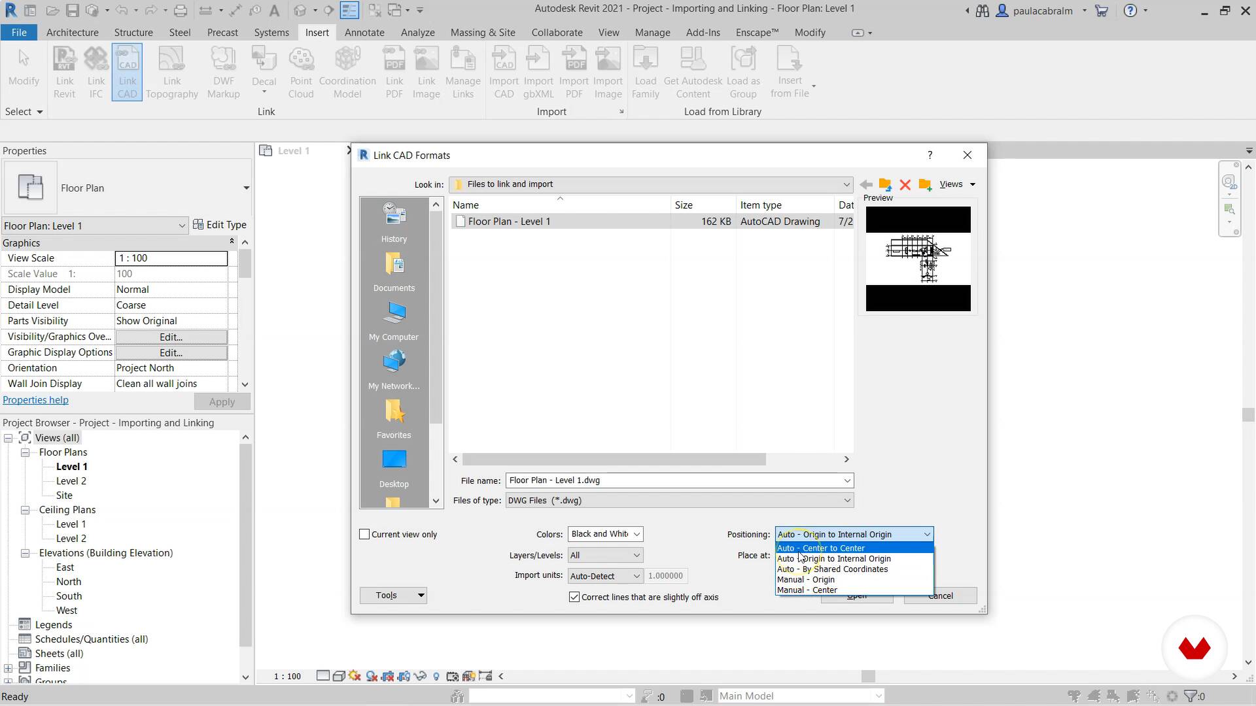Click the Point Cloud icon
Viewport: 1256px width, 706px height.
point(301,73)
